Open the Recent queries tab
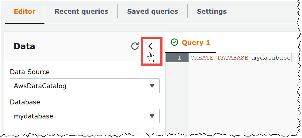The height and width of the screenshot is (138, 302). click(x=81, y=12)
